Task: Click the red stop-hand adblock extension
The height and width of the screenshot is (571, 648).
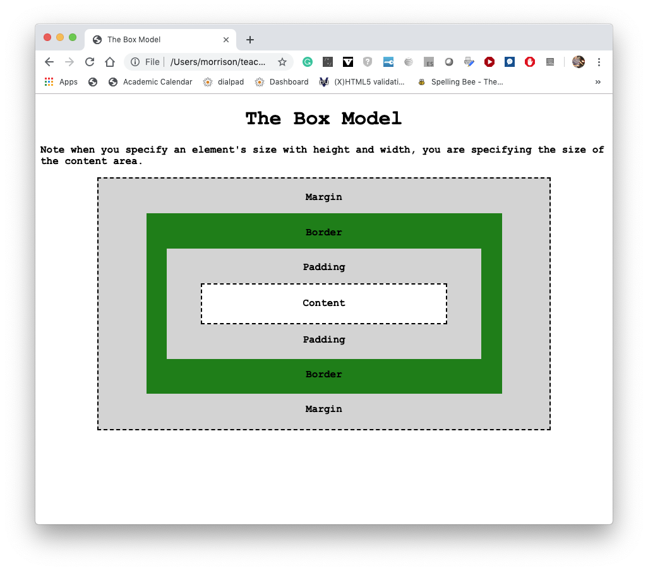Action: (x=530, y=62)
